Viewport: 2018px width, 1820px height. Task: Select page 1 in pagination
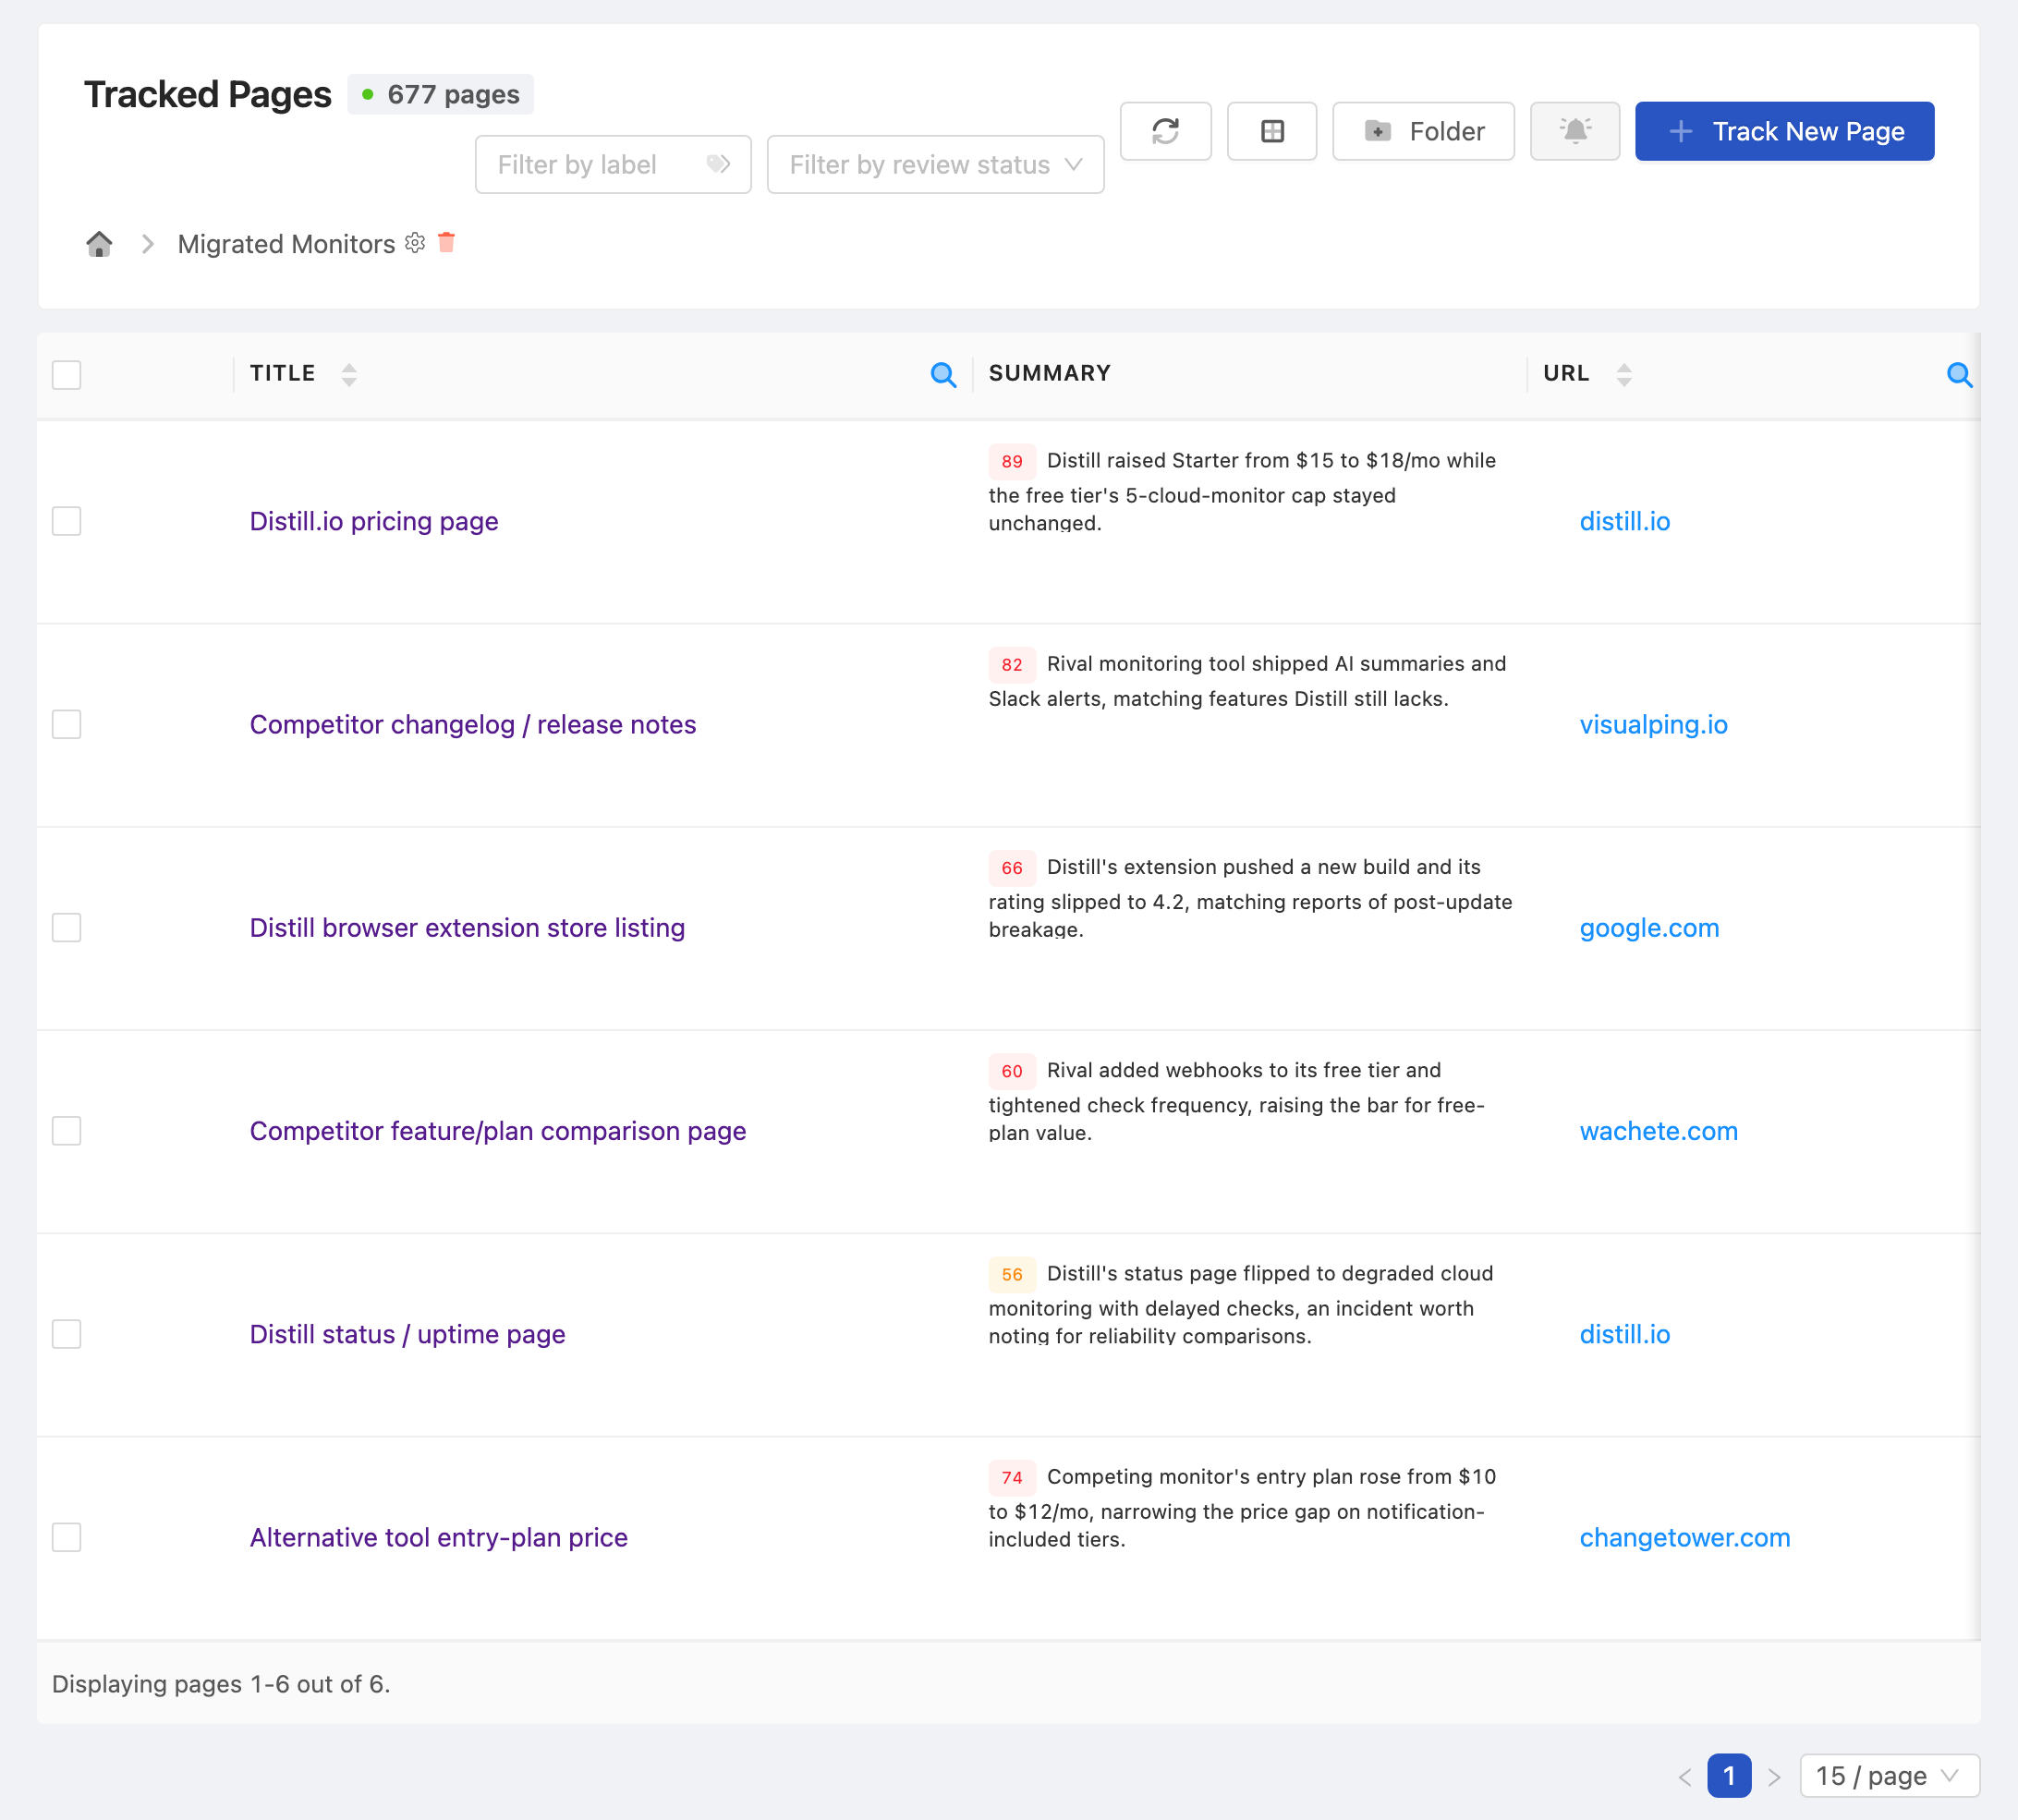[1729, 1776]
